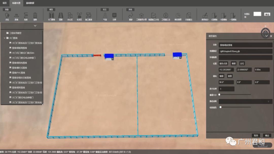Screen dimensions: 274x154
Task: Click 取消 in model properties panel
Action: click(x=256, y=135)
